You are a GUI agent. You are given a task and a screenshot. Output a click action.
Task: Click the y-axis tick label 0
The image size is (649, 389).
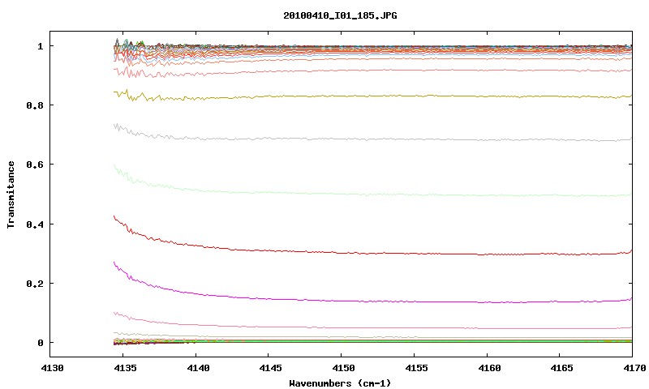40,343
